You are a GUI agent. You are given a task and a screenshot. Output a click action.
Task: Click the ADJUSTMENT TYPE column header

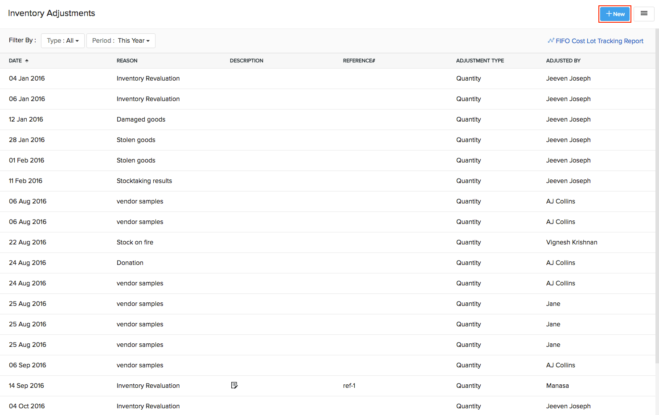[480, 61]
